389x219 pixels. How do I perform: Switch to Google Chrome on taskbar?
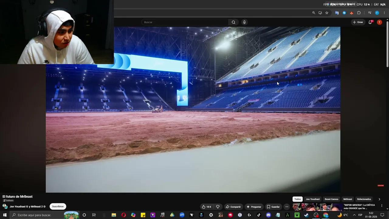coord(325,215)
